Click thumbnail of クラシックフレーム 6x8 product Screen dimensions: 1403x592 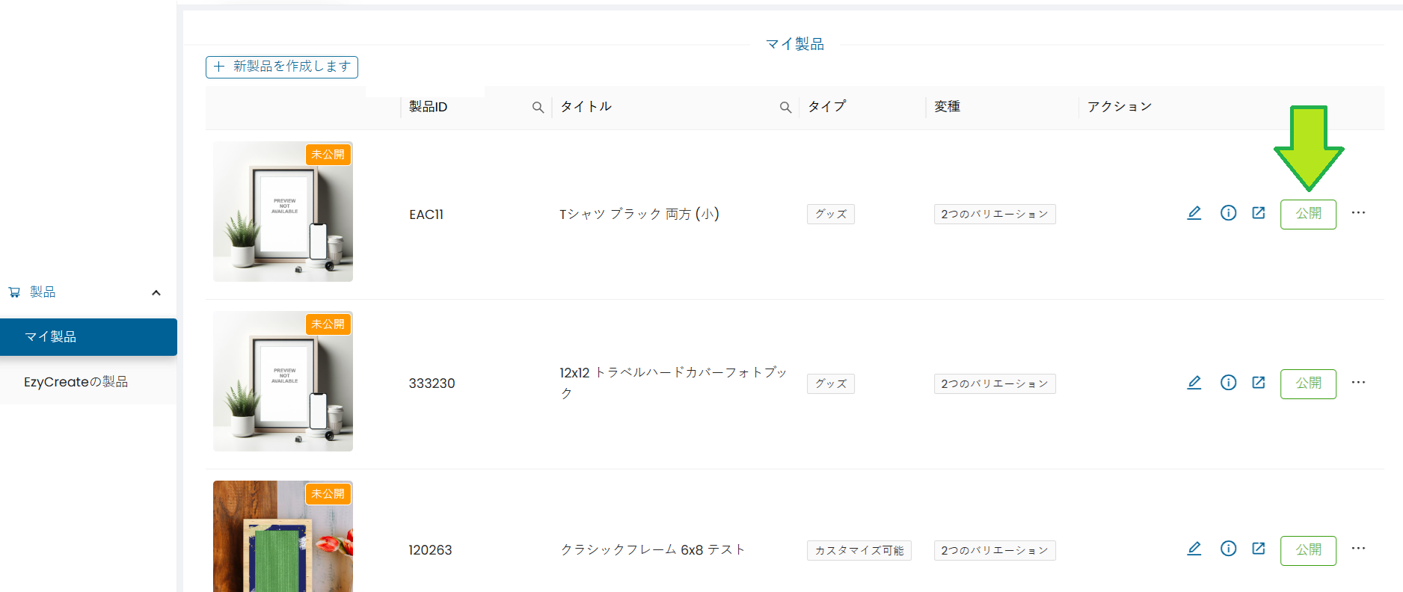pos(283,537)
